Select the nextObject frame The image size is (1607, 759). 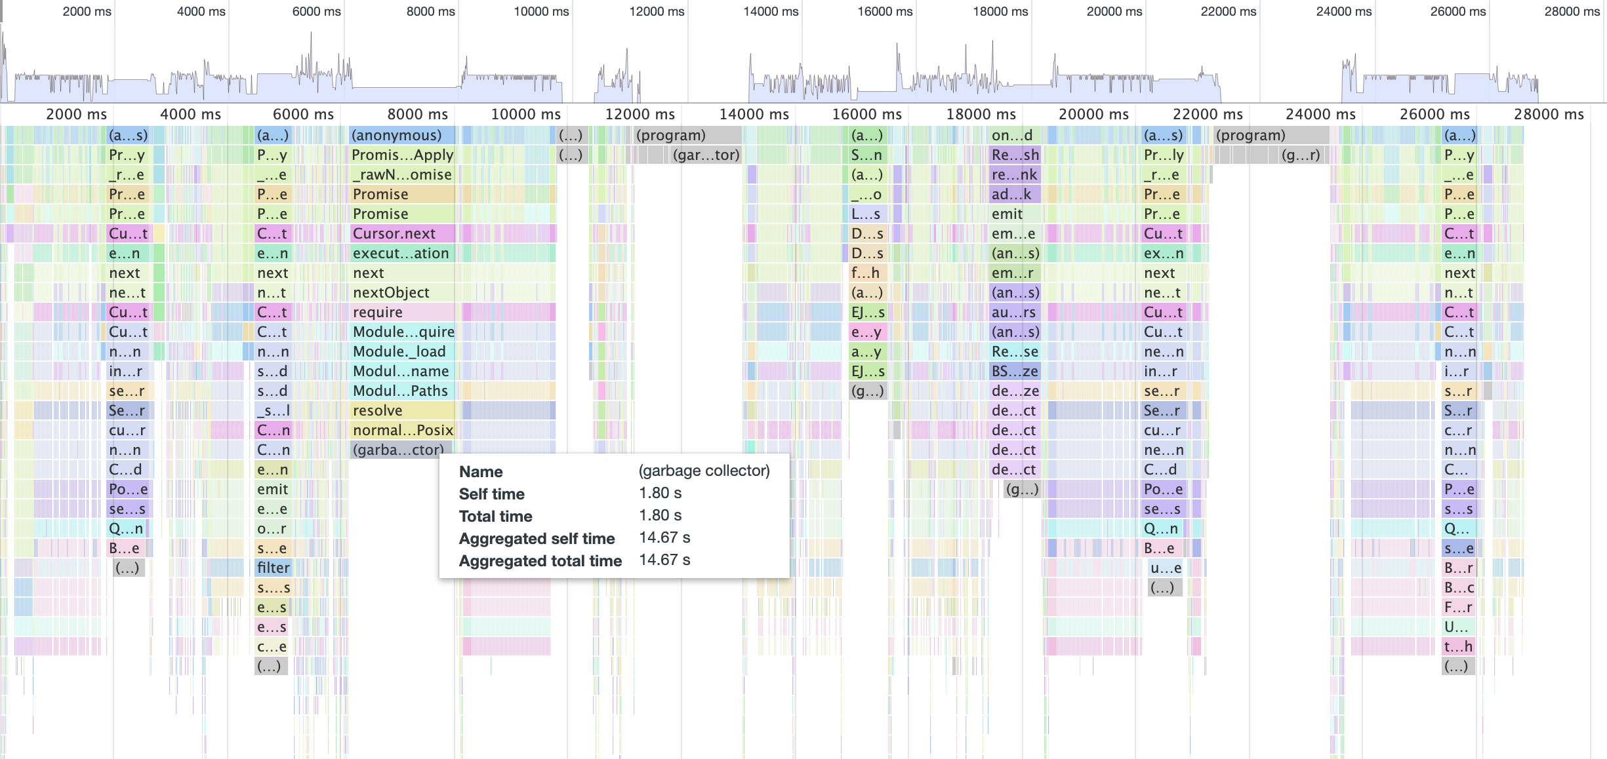[x=402, y=293]
